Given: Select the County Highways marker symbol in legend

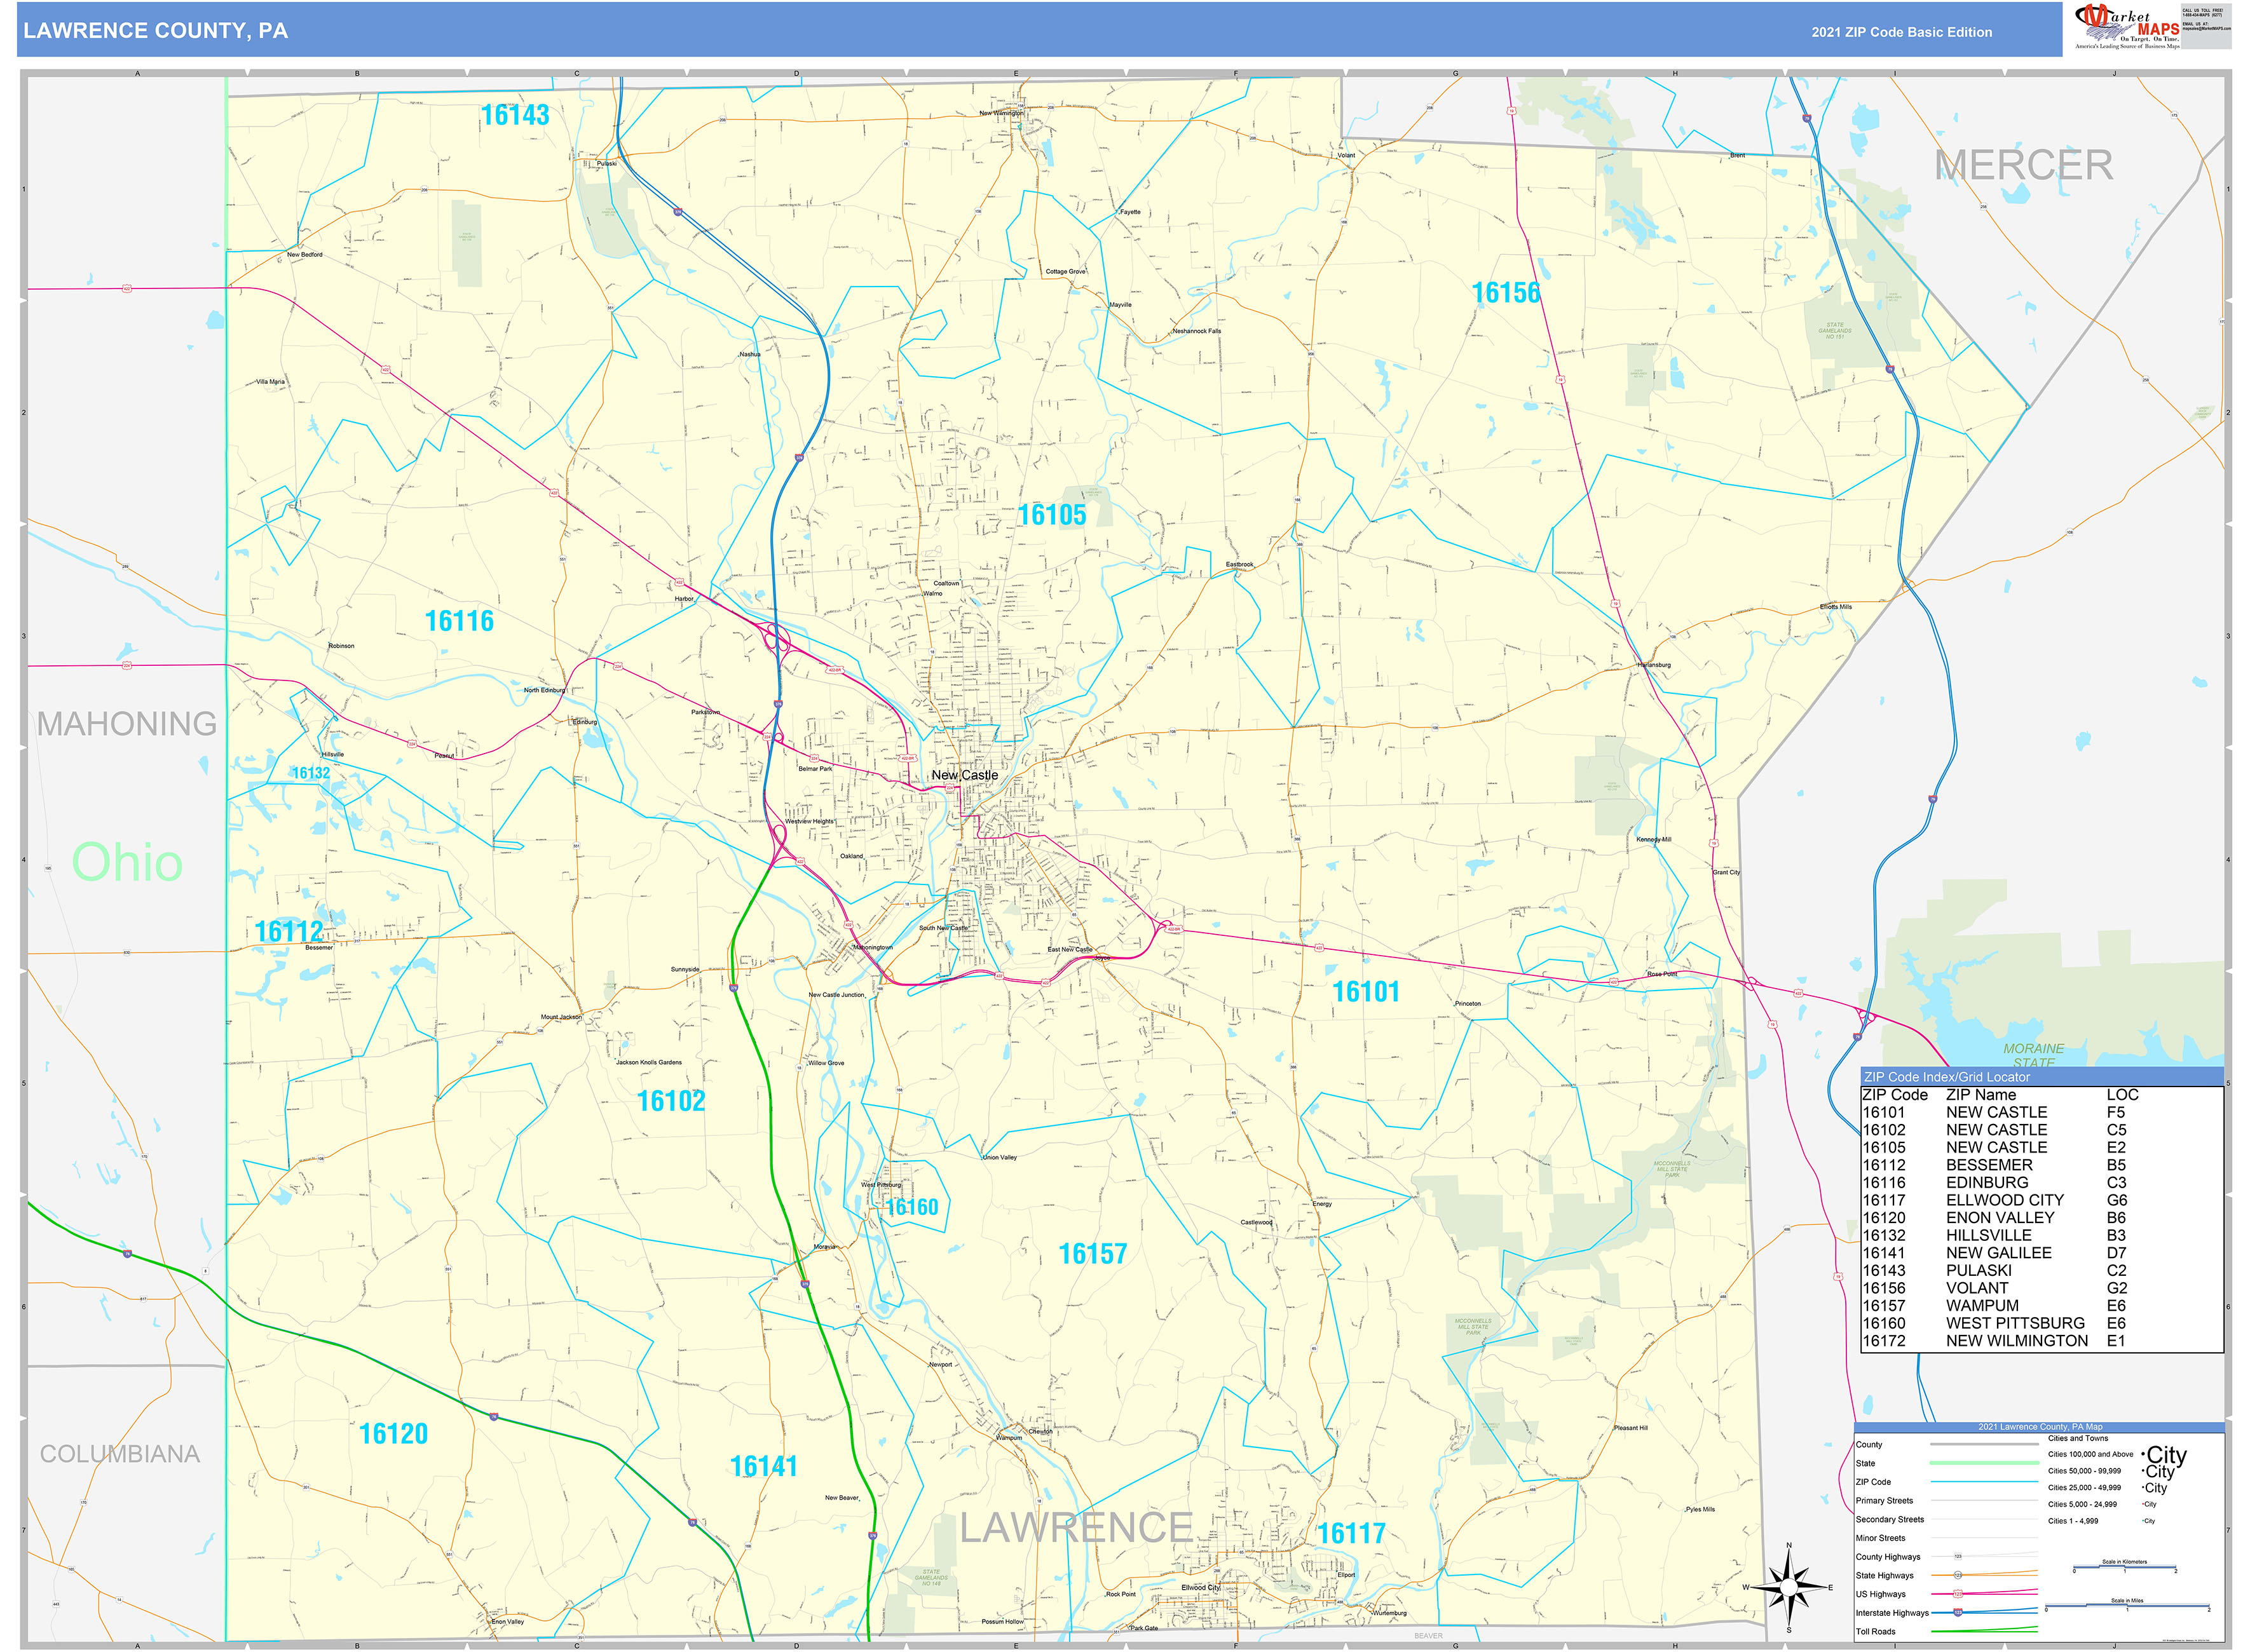Looking at the screenshot, I should tap(1959, 1556).
